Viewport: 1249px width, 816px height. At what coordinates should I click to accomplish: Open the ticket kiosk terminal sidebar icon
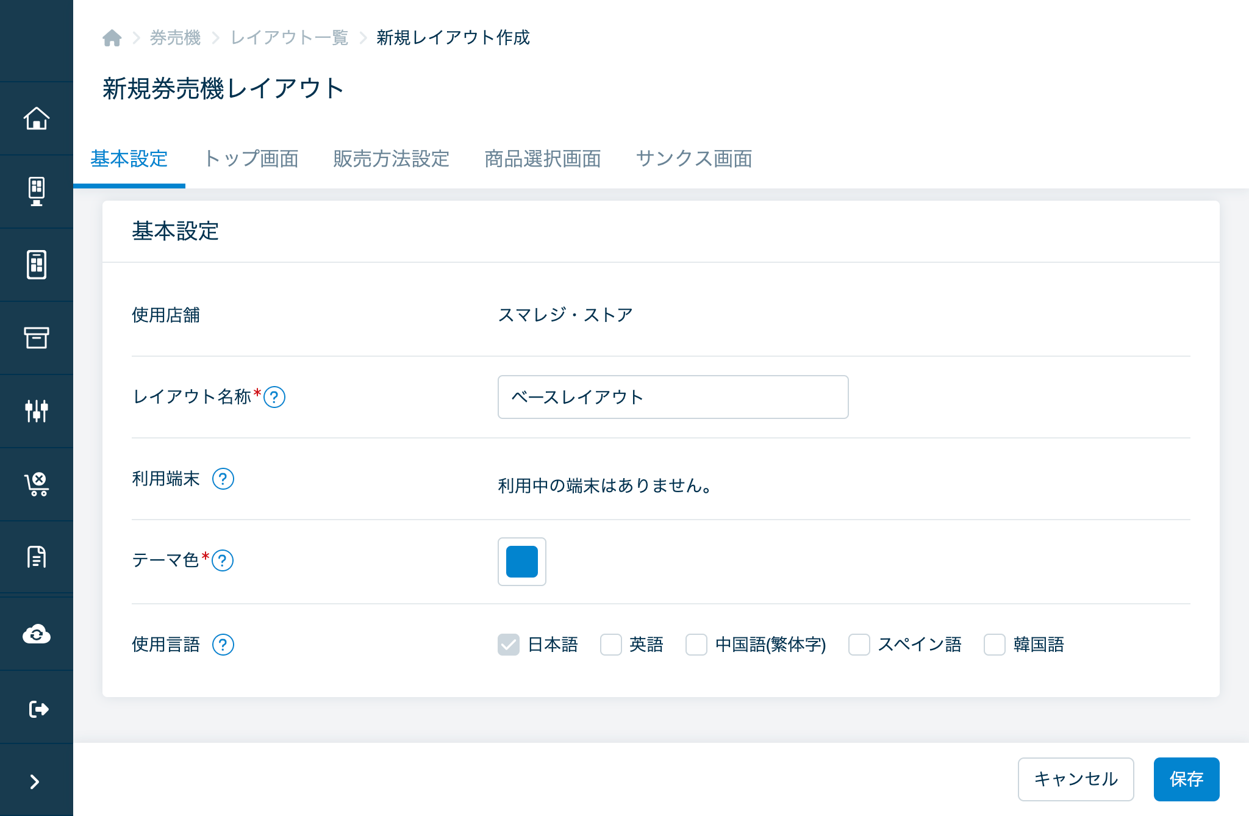(37, 191)
